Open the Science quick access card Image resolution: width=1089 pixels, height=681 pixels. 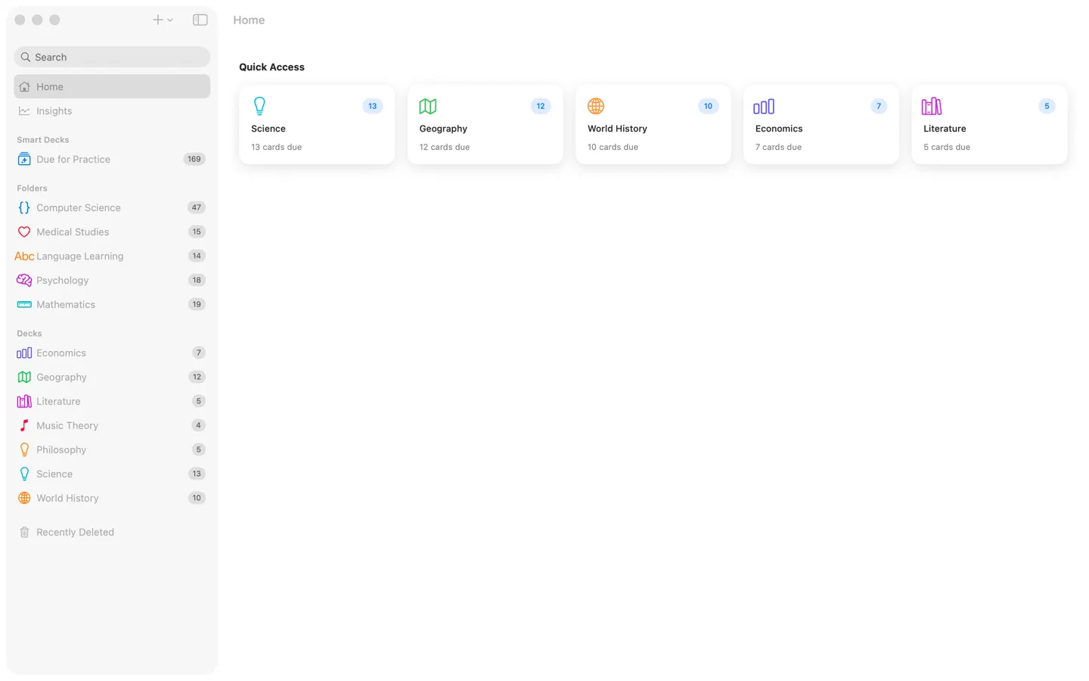point(317,125)
